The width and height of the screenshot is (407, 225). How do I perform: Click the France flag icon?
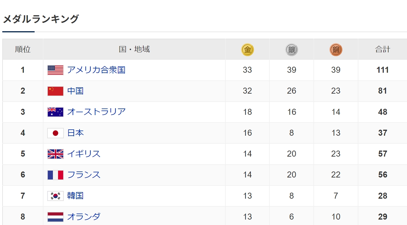click(55, 175)
